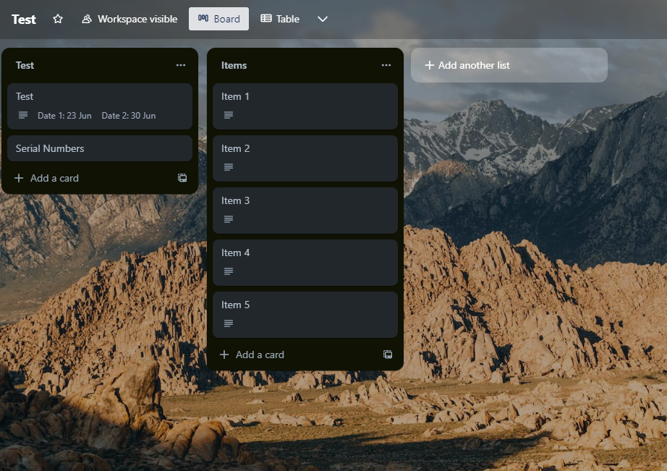Create card from template in Test list
667x471 pixels.
(182, 178)
